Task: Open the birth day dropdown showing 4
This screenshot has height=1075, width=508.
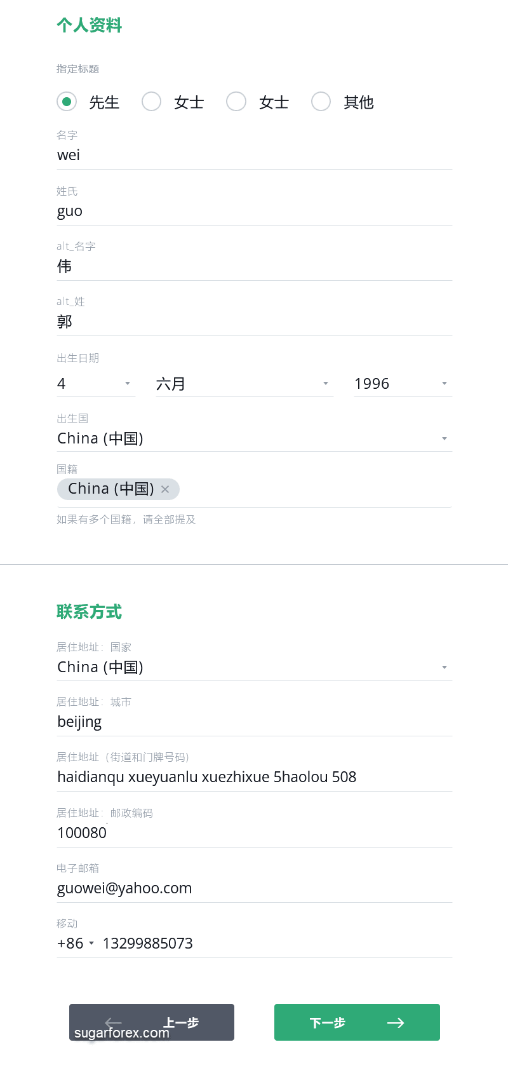Action: pos(96,384)
